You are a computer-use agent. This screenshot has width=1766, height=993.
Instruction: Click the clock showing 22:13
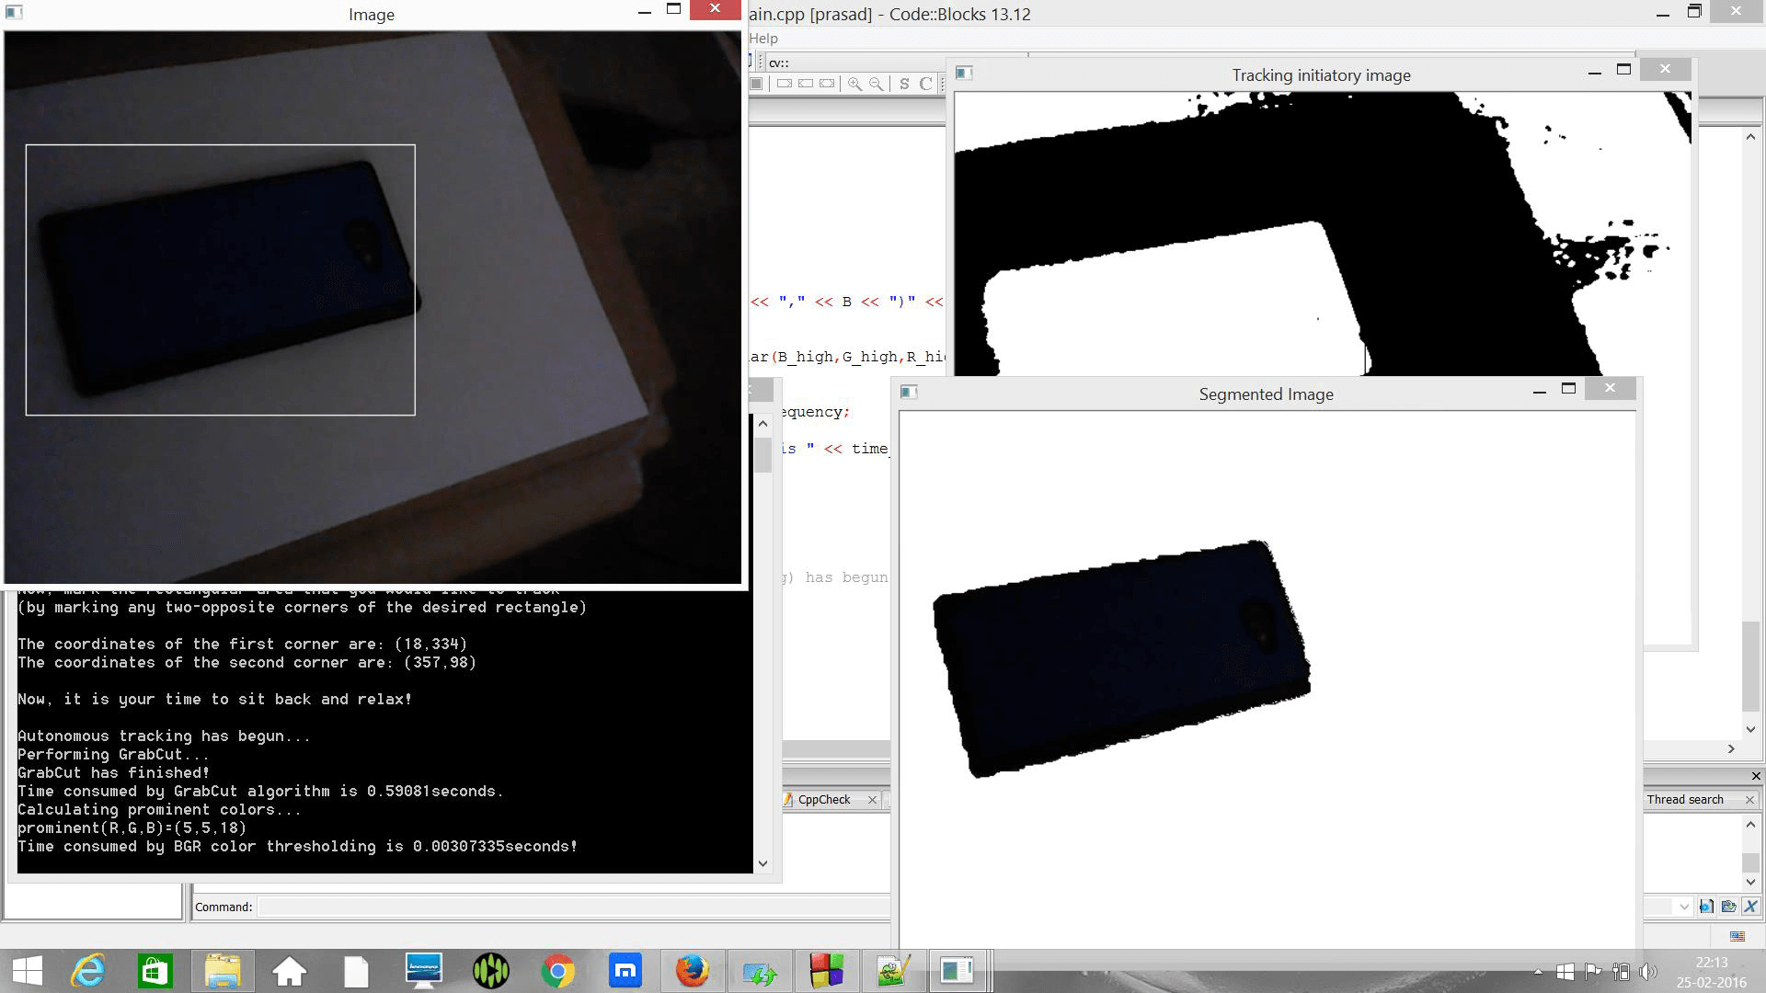(1712, 963)
